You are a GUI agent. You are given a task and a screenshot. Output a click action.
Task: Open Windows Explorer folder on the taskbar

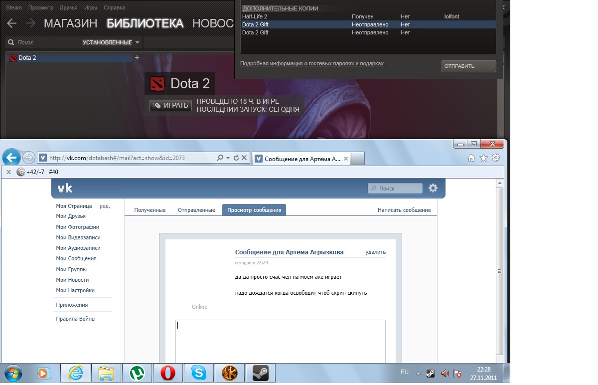point(106,373)
